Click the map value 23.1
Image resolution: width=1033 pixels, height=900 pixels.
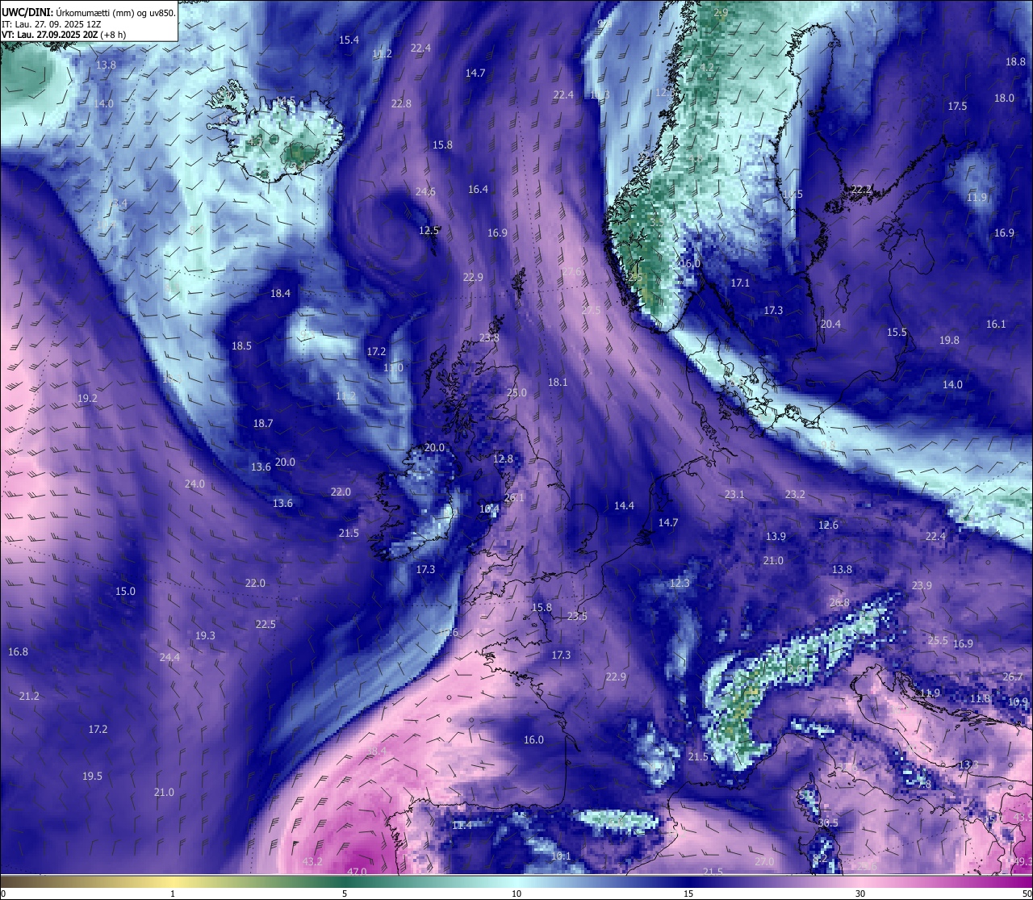[x=734, y=494]
